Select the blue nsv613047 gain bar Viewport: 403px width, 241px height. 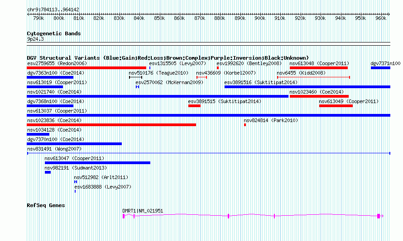click(x=97, y=163)
